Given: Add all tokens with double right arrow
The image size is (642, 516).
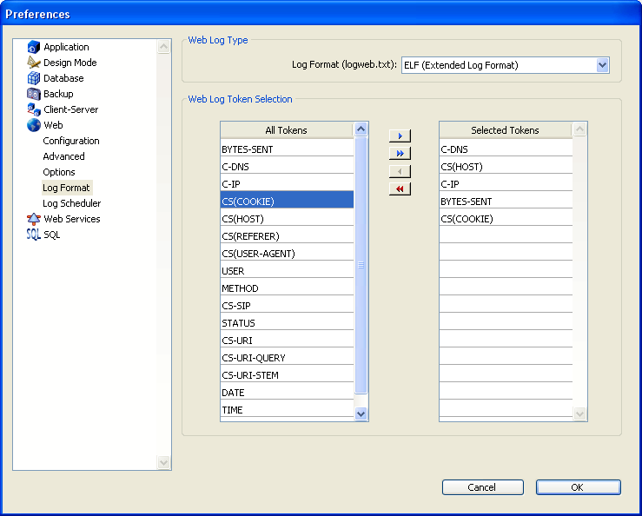Looking at the screenshot, I should click(400, 154).
